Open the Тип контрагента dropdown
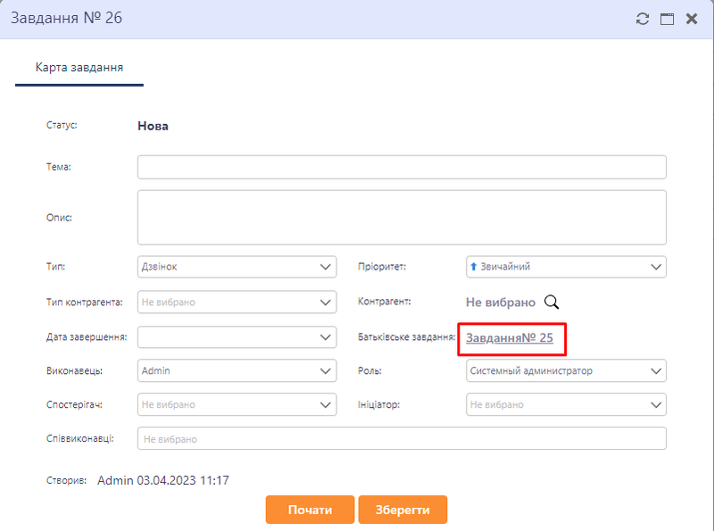 point(237,303)
